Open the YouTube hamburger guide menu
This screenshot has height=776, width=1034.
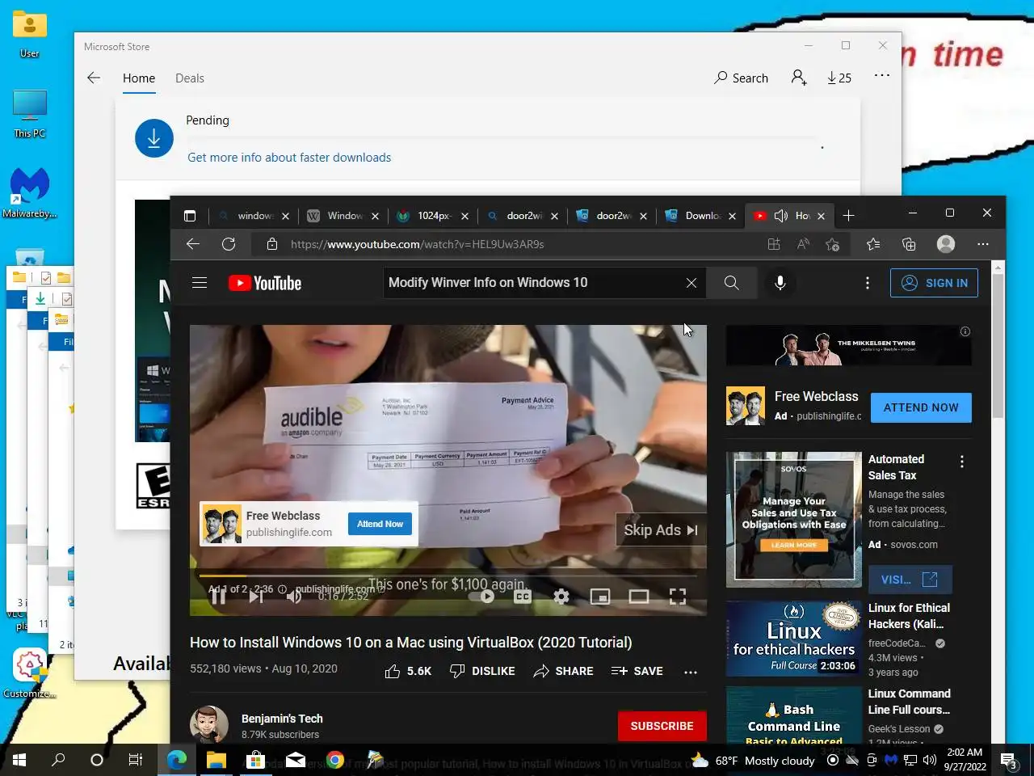tap(200, 283)
